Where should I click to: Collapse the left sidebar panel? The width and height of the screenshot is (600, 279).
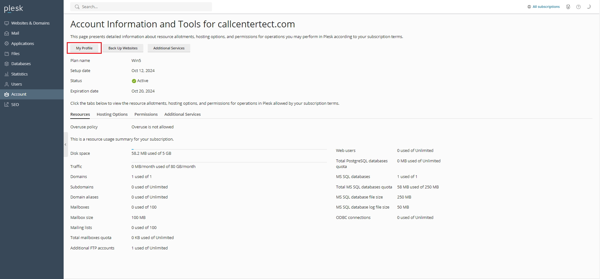66,145
